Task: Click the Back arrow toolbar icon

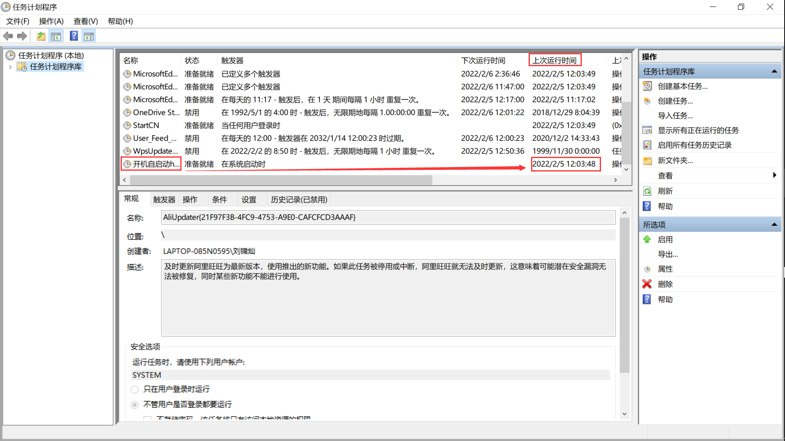Action: pyautogui.click(x=8, y=36)
